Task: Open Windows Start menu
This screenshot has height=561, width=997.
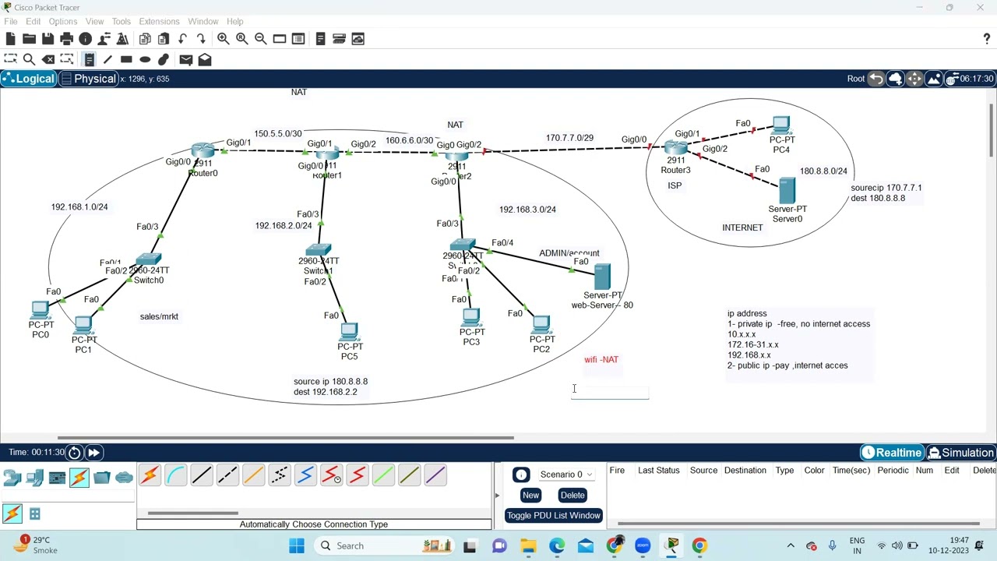Action: [x=297, y=545]
